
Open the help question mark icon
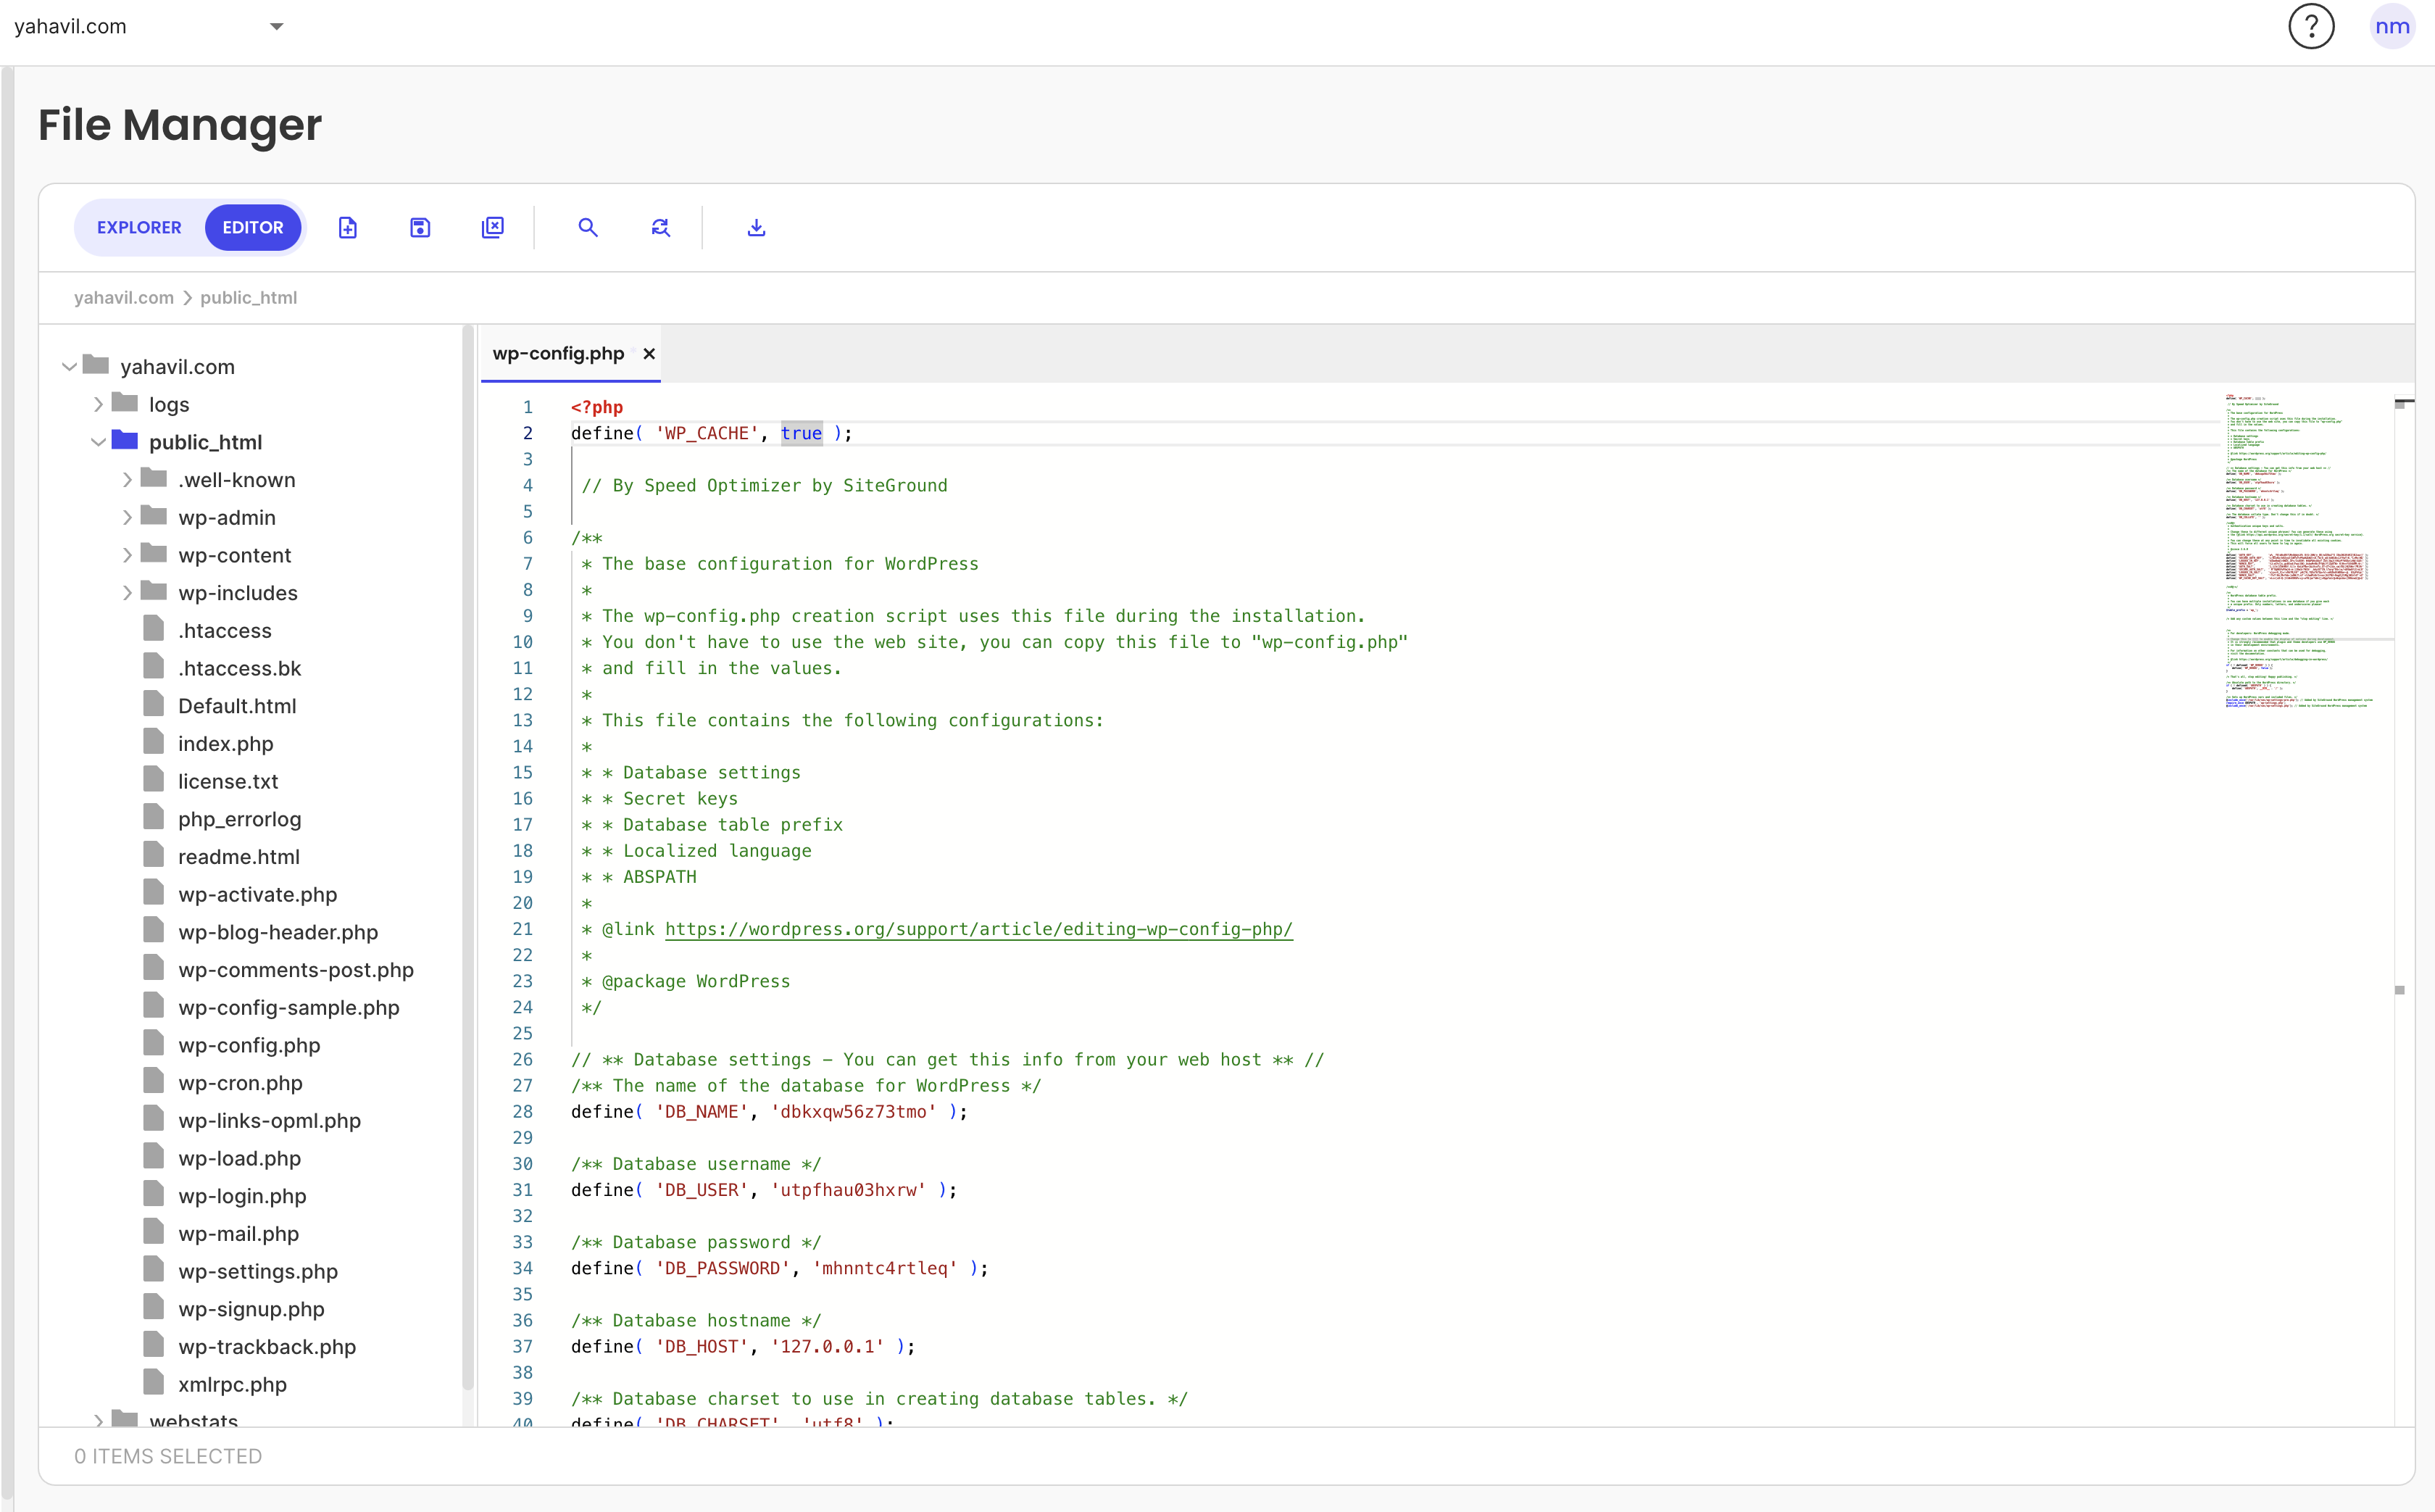[2310, 27]
